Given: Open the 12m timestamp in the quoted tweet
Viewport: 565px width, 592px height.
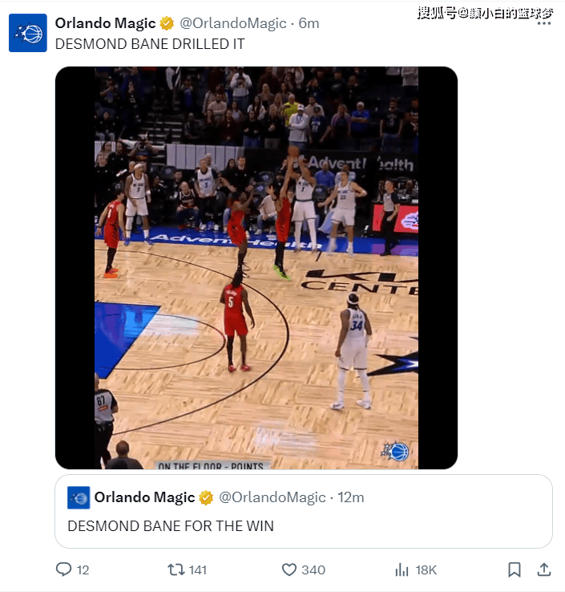Looking at the screenshot, I should [x=351, y=497].
